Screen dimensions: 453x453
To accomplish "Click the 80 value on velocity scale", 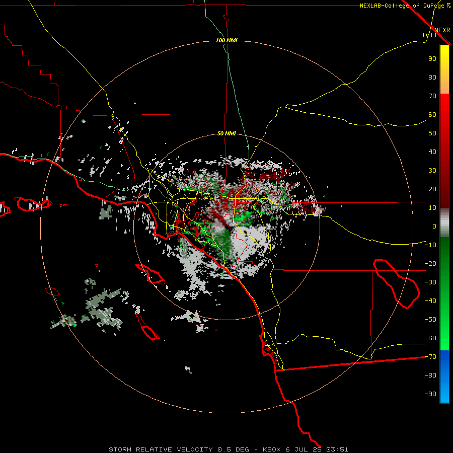I will [432, 78].
